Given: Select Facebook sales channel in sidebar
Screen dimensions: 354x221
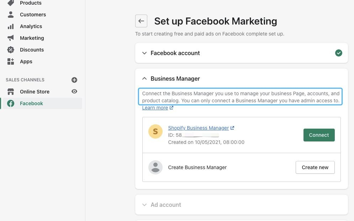Looking at the screenshot, I should [31, 103].
